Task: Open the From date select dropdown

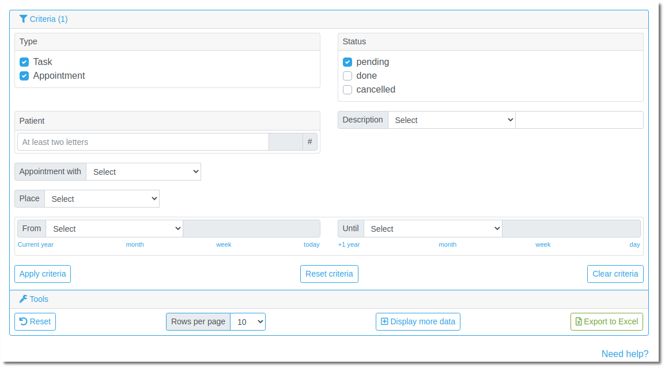Action: point(115,229)
